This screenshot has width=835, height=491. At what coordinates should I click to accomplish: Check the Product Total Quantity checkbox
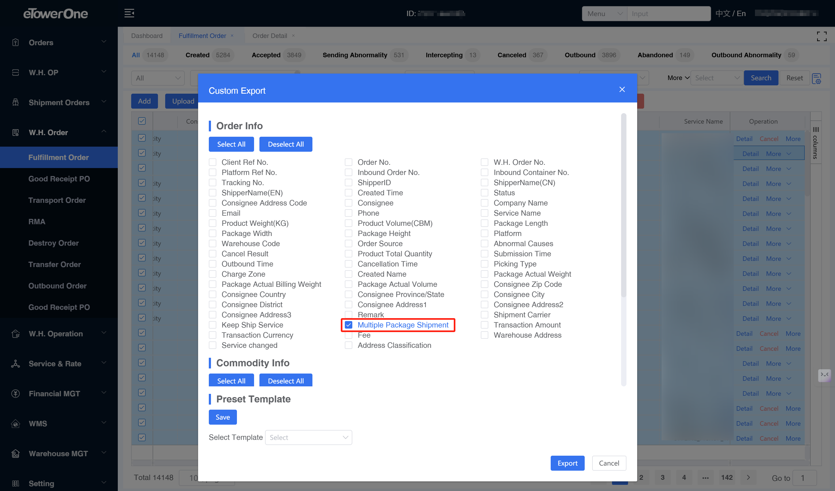[349, 254]
